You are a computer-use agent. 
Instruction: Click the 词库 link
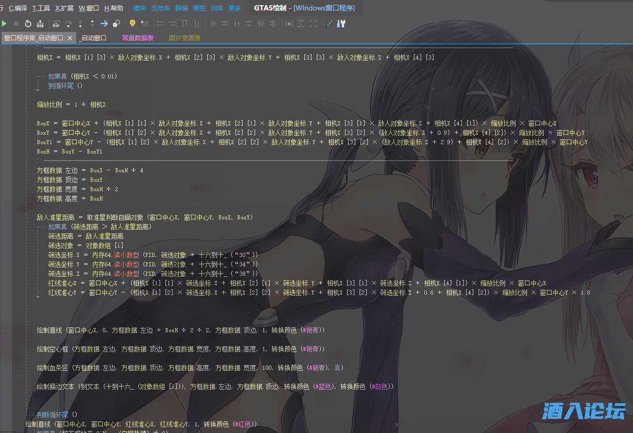(x=217, y=8)
